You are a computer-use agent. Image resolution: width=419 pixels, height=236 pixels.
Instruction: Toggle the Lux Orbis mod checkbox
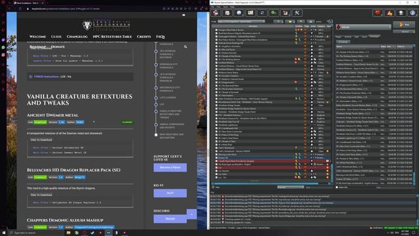coord(217,174)
